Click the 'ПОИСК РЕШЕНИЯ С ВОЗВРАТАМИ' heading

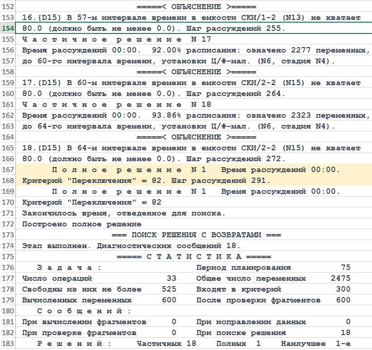coord(196,235)
